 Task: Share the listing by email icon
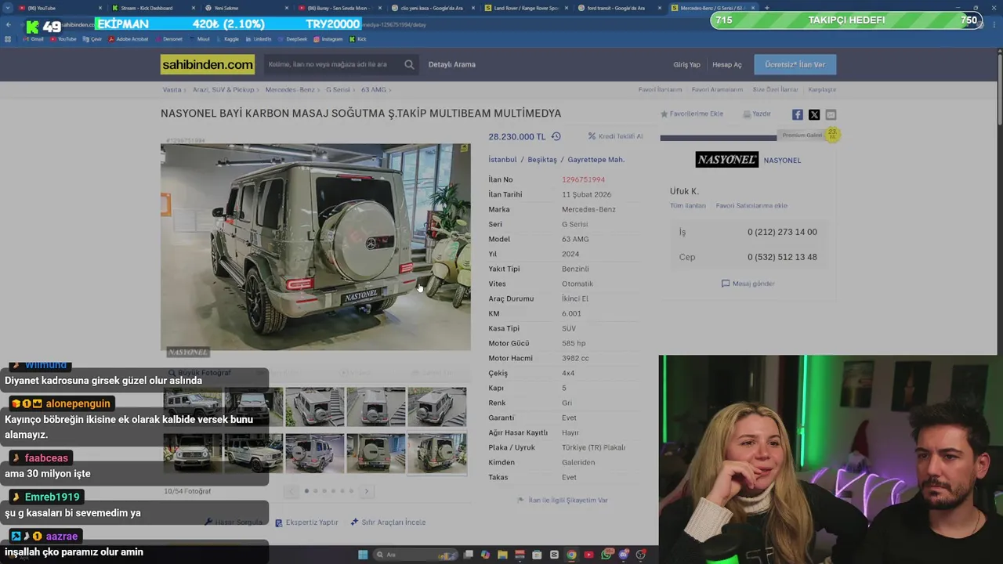tap(831, 114)
